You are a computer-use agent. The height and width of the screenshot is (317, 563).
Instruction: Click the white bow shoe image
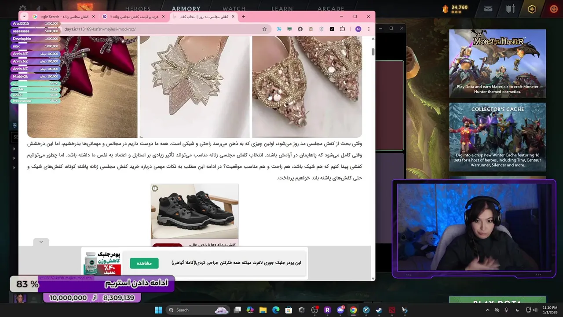click(x=194, y=87)
